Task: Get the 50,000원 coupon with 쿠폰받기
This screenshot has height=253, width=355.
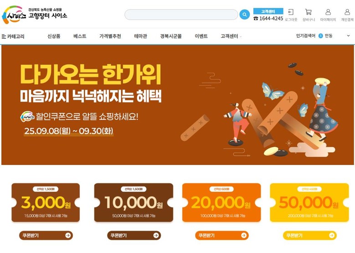Action: [310, 235]
